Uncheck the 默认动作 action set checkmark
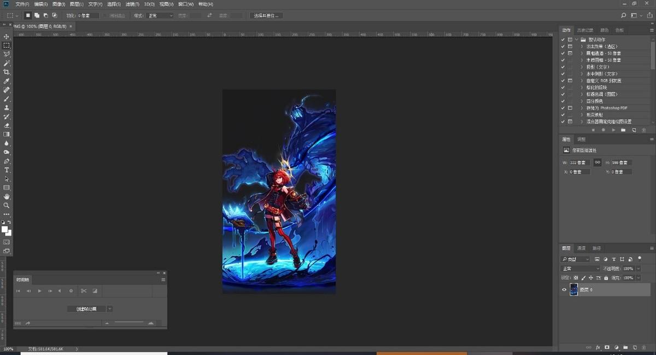Screen dimensions: 656x355 [563, 40]
